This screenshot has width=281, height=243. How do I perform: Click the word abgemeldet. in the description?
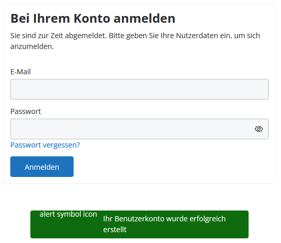[x=86, y=36]
